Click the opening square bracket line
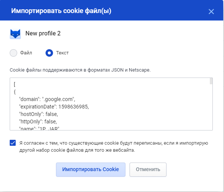Viewport: 224px width, 192px height. pos(15,84)
